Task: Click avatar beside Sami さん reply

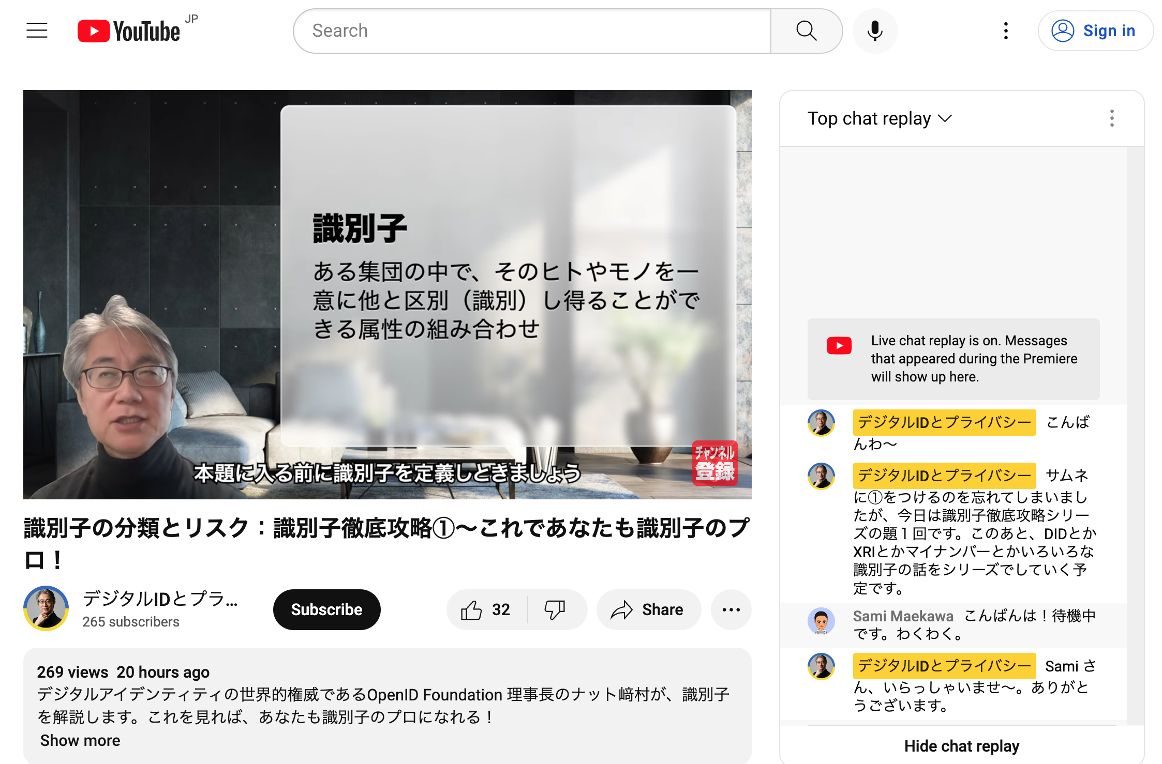Action: 821,666
